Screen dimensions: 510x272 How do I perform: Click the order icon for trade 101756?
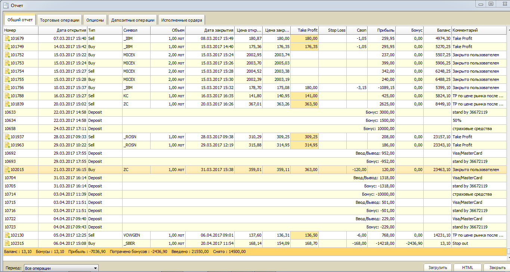pos(7,88)
